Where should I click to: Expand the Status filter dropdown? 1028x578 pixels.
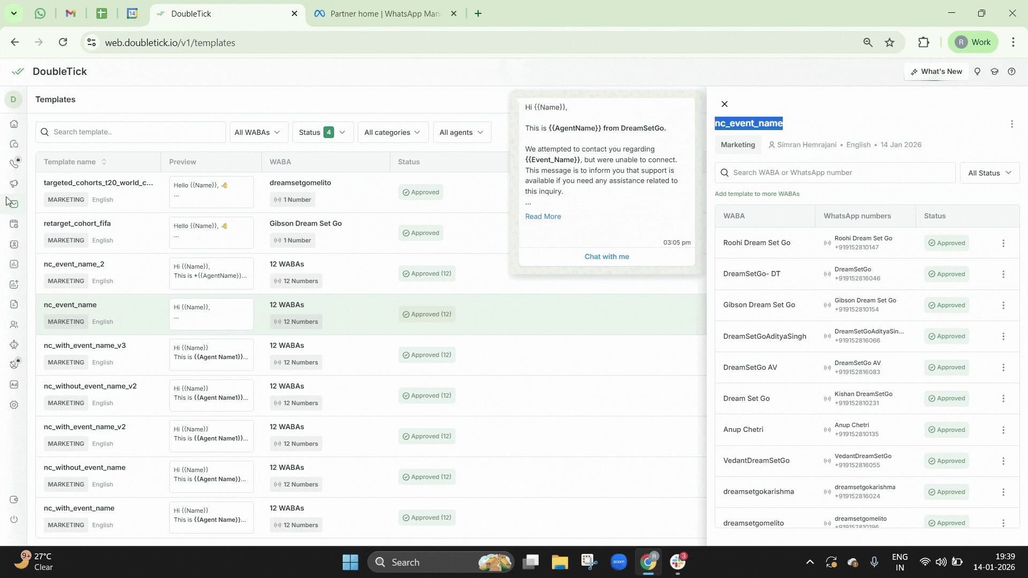coord(322,132)
